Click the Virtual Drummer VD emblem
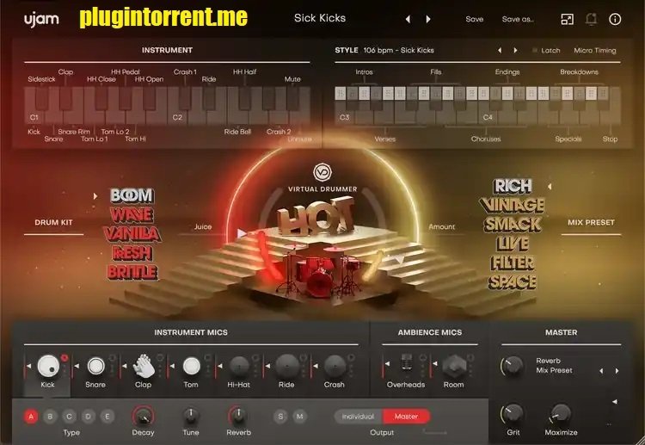The image size is (645, 445). click(322, 172)
